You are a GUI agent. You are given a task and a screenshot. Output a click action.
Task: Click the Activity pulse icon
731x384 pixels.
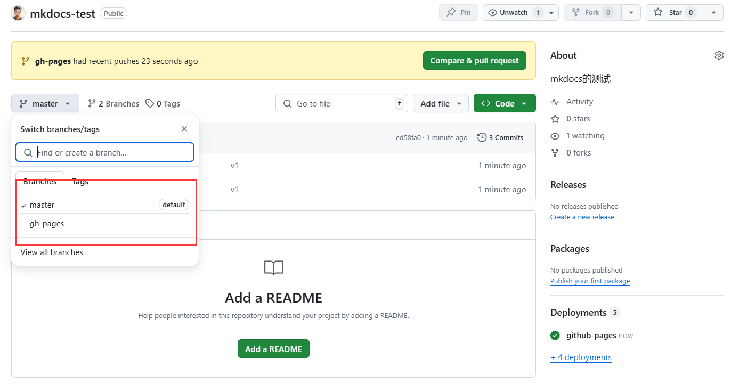(x=555, y=102)
